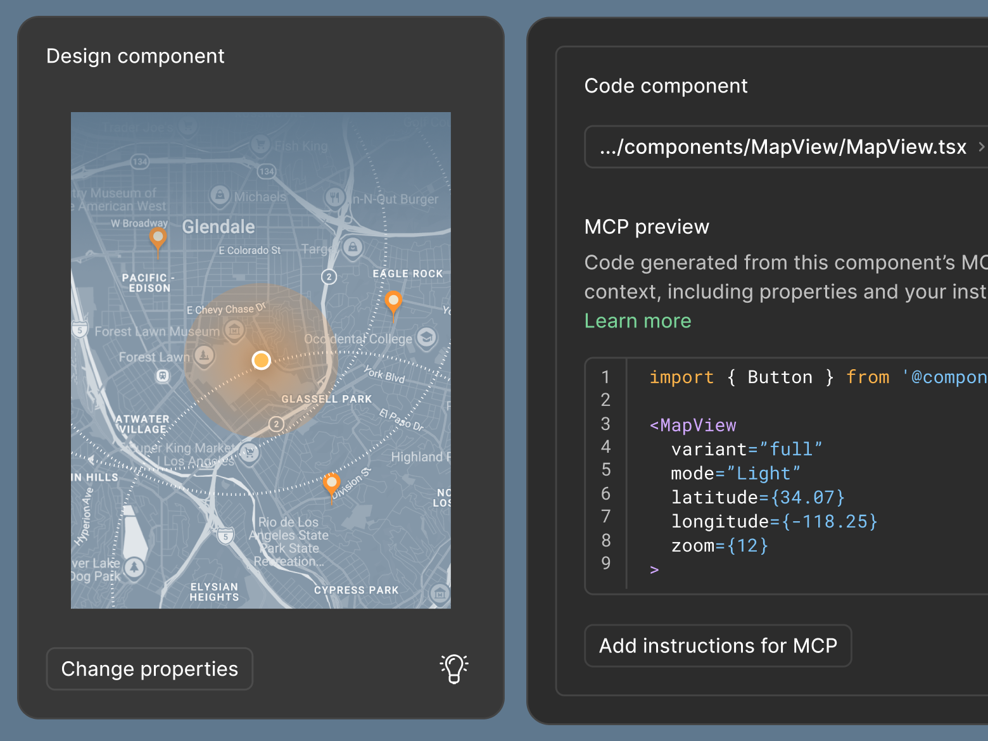The height and width of the screenshot is (741, 988).
Task: Click the CYPRESS PARK map label
Action: pos(357,590)
